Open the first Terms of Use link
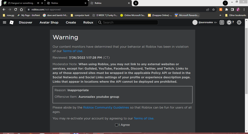Viewport: 248px width, 134px height. tap(72, 51)
